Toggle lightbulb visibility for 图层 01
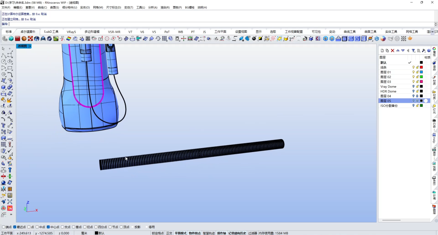The height and width of the screenshot is (235, 438). (x=413, y=72)
